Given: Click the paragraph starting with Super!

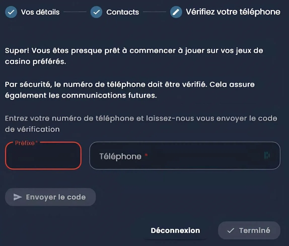Looking at the screenshot, I should (x=134, y=56).
